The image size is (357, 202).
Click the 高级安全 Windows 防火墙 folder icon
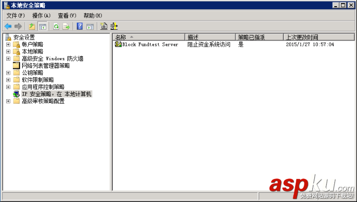[x=16, y=59]
